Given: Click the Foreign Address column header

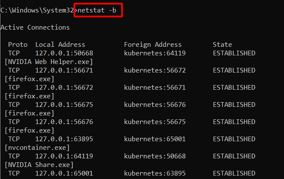Looking at the screenshot, I should (x=153, y=44).
